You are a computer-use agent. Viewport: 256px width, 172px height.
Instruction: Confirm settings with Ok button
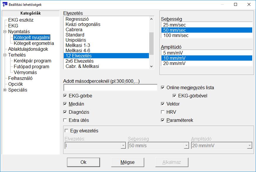[83, 162]
